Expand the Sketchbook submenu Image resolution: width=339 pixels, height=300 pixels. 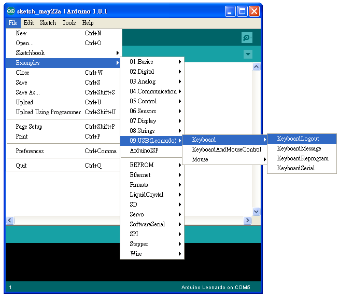(x=63, y=53)
